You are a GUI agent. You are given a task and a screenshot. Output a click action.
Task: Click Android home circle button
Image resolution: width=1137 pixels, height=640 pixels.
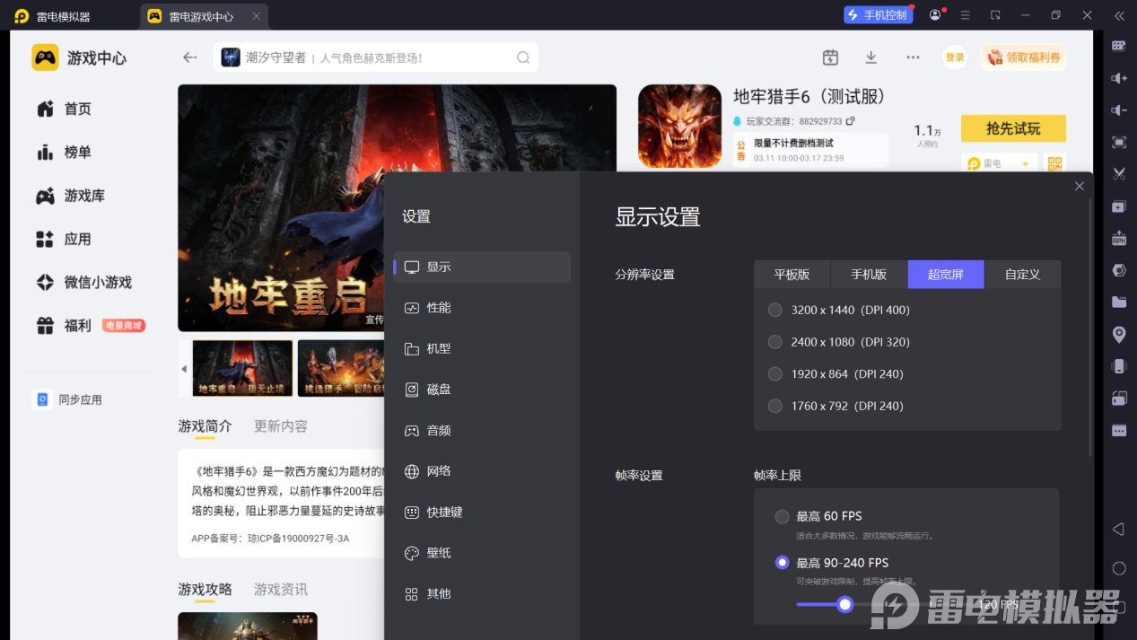1118,568
